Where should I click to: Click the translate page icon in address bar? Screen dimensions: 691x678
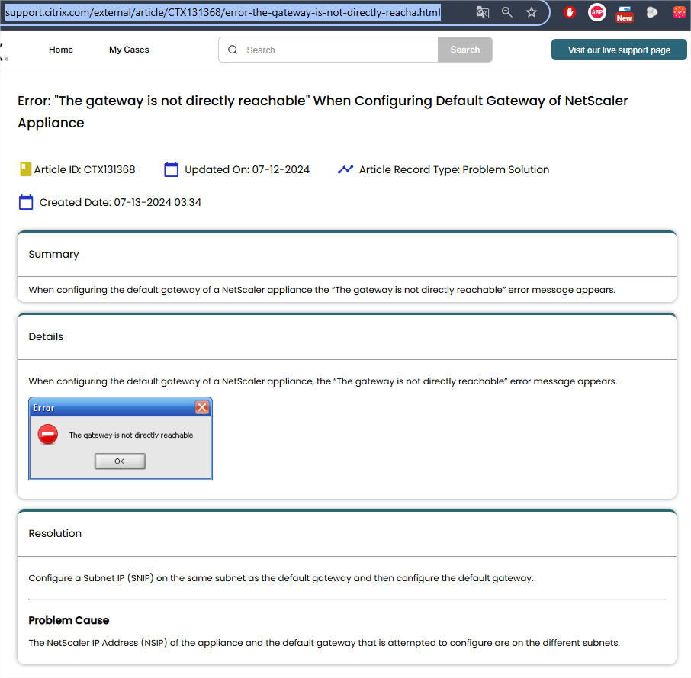[x=482, y=12]
